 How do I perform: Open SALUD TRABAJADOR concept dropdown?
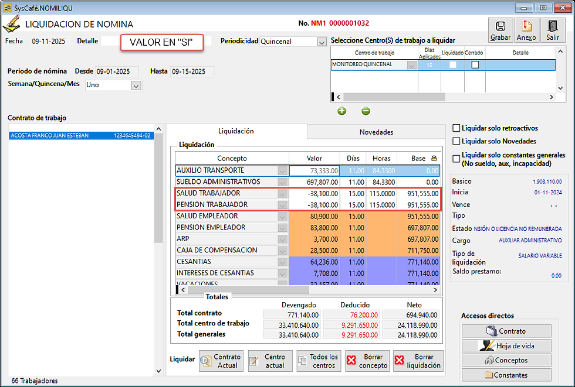[x=282, y=193]
